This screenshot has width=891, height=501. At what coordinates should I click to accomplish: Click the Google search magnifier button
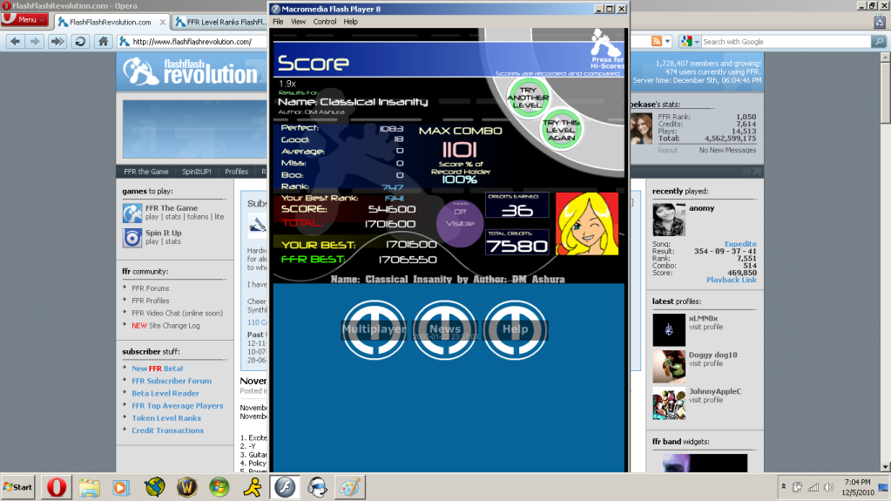(x=881, y=41)
